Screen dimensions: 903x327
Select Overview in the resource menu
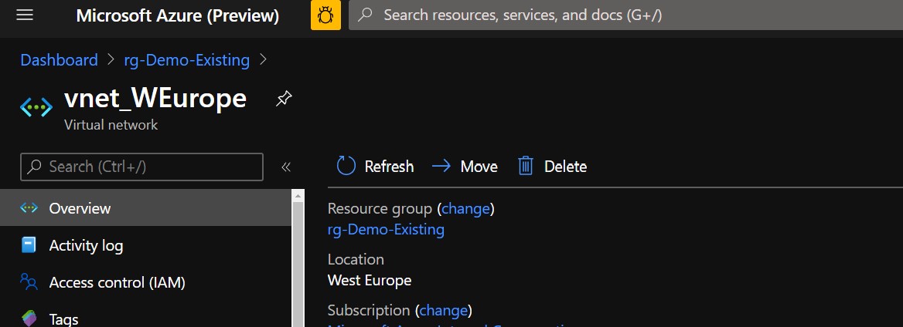tap(145, 208)
